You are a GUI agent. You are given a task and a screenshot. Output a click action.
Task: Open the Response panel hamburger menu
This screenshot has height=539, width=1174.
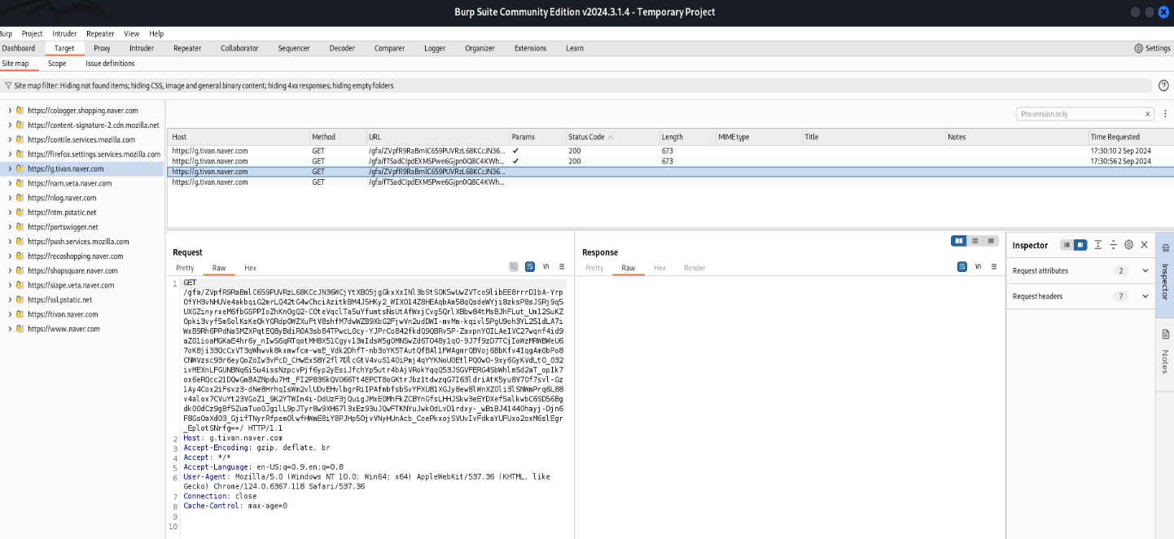click(x=993, y=266)
